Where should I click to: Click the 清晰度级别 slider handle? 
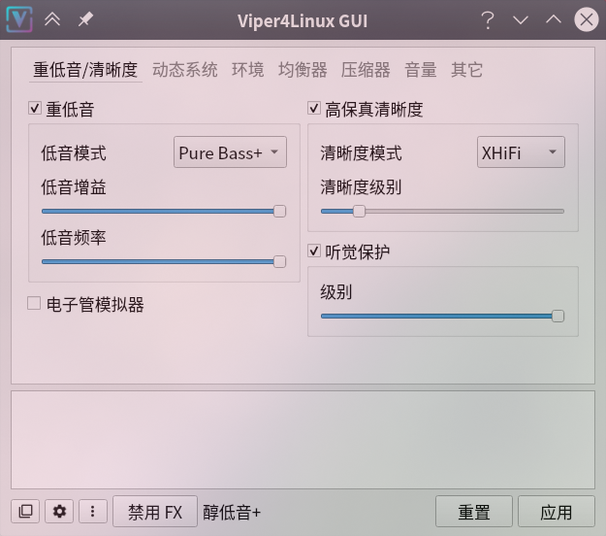pyautogui.click(x=359, y=212)
